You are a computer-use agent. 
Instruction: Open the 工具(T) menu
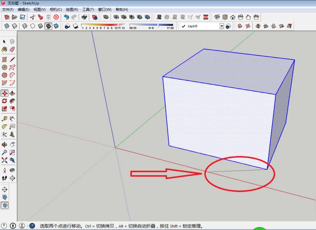pyautogui.click(x=88, y=9)
